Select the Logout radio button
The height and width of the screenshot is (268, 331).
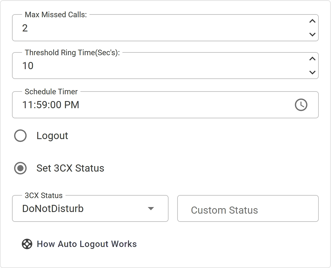pos(20,136)
